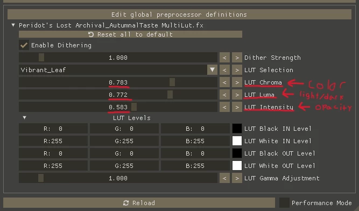Image resolution: width=359 pixels, height=211 pixels.
Task: Reload the shaders with Reload button
Action: [x=139, y=203]
